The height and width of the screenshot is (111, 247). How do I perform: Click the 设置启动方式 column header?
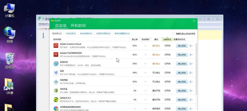[179, 39]
